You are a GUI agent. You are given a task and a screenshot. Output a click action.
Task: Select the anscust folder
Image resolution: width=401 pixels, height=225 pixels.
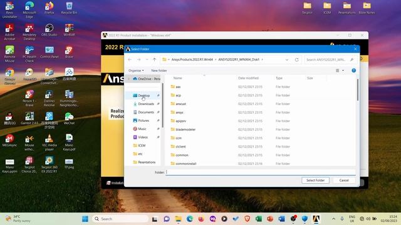click(180, 104)
